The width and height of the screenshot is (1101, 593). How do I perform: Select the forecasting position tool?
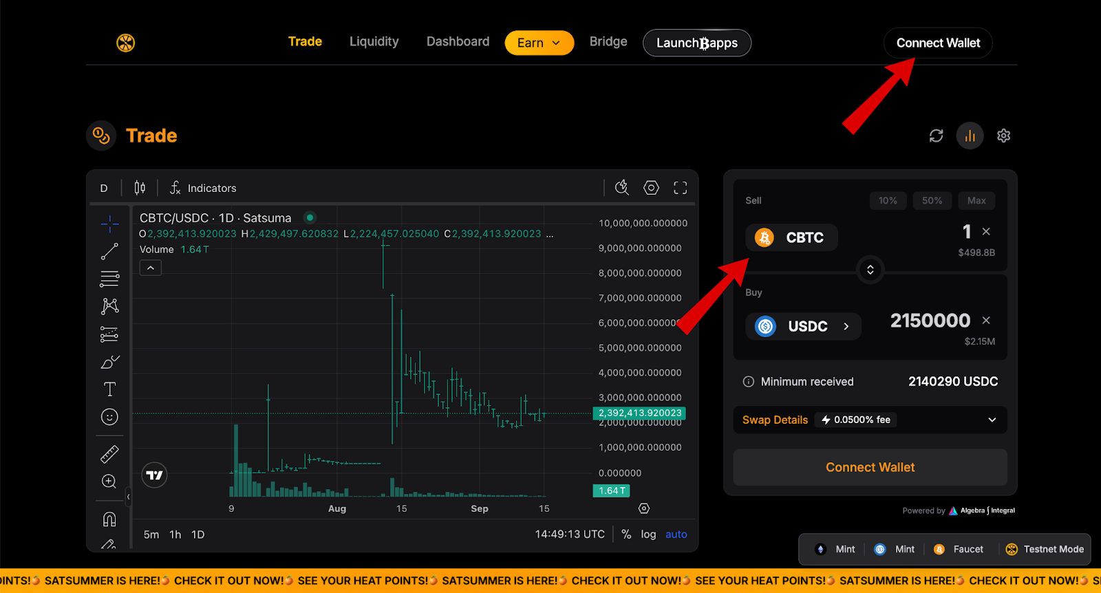click(109, 334)
